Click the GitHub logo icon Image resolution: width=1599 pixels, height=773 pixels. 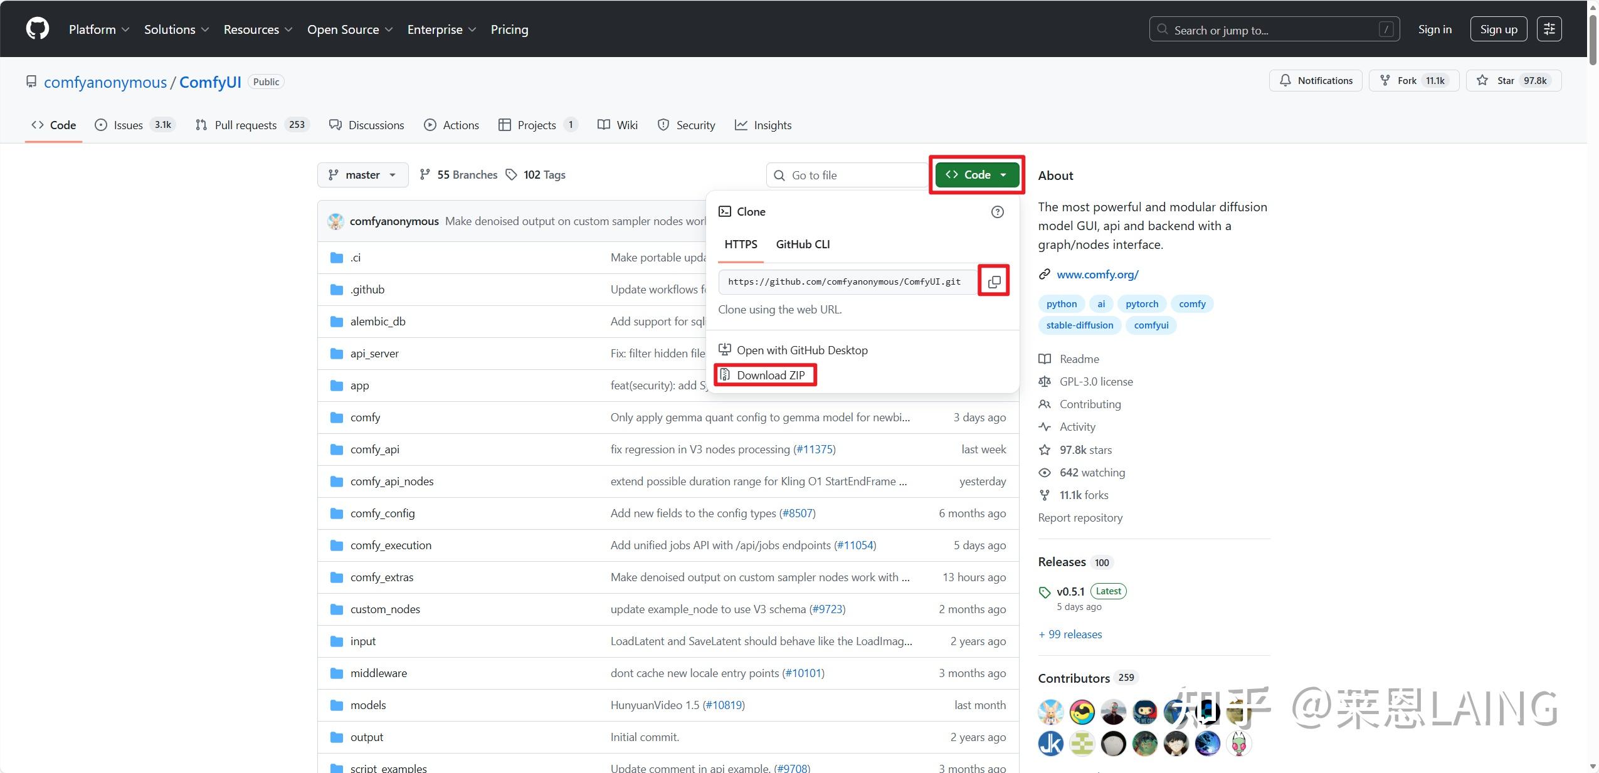tap(38, 29)
